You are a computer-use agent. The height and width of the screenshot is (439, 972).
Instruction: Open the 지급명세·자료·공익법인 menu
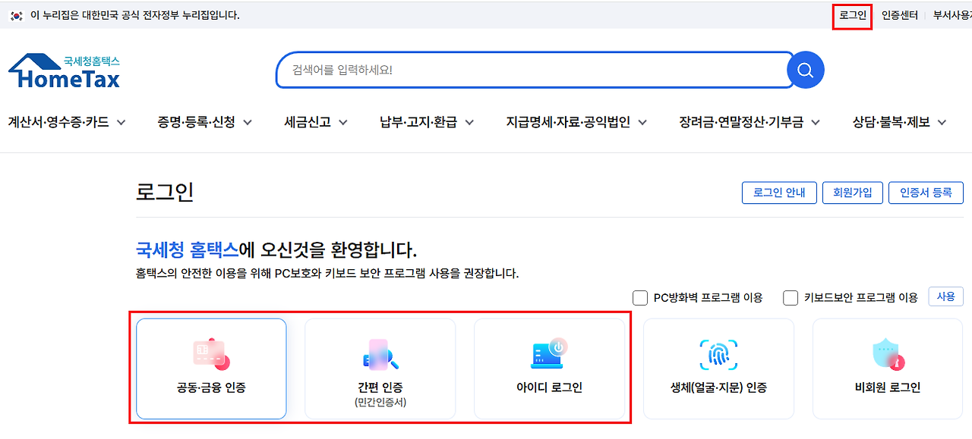pyautogui.click(x=576, y=122)
